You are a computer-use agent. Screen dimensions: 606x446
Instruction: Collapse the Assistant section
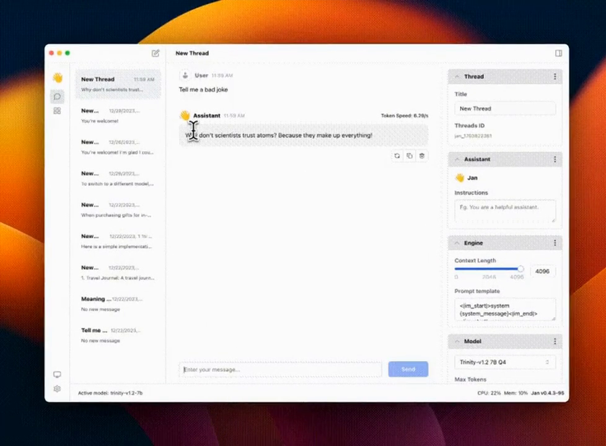(x=457, y=159)
